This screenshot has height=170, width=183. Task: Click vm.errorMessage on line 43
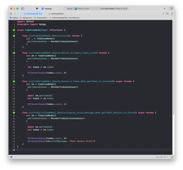tap(57, 141)
